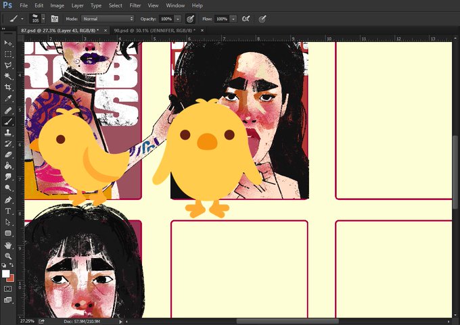460x325 pixels.
Task: Change the screen mode
Action: (8, 300)
